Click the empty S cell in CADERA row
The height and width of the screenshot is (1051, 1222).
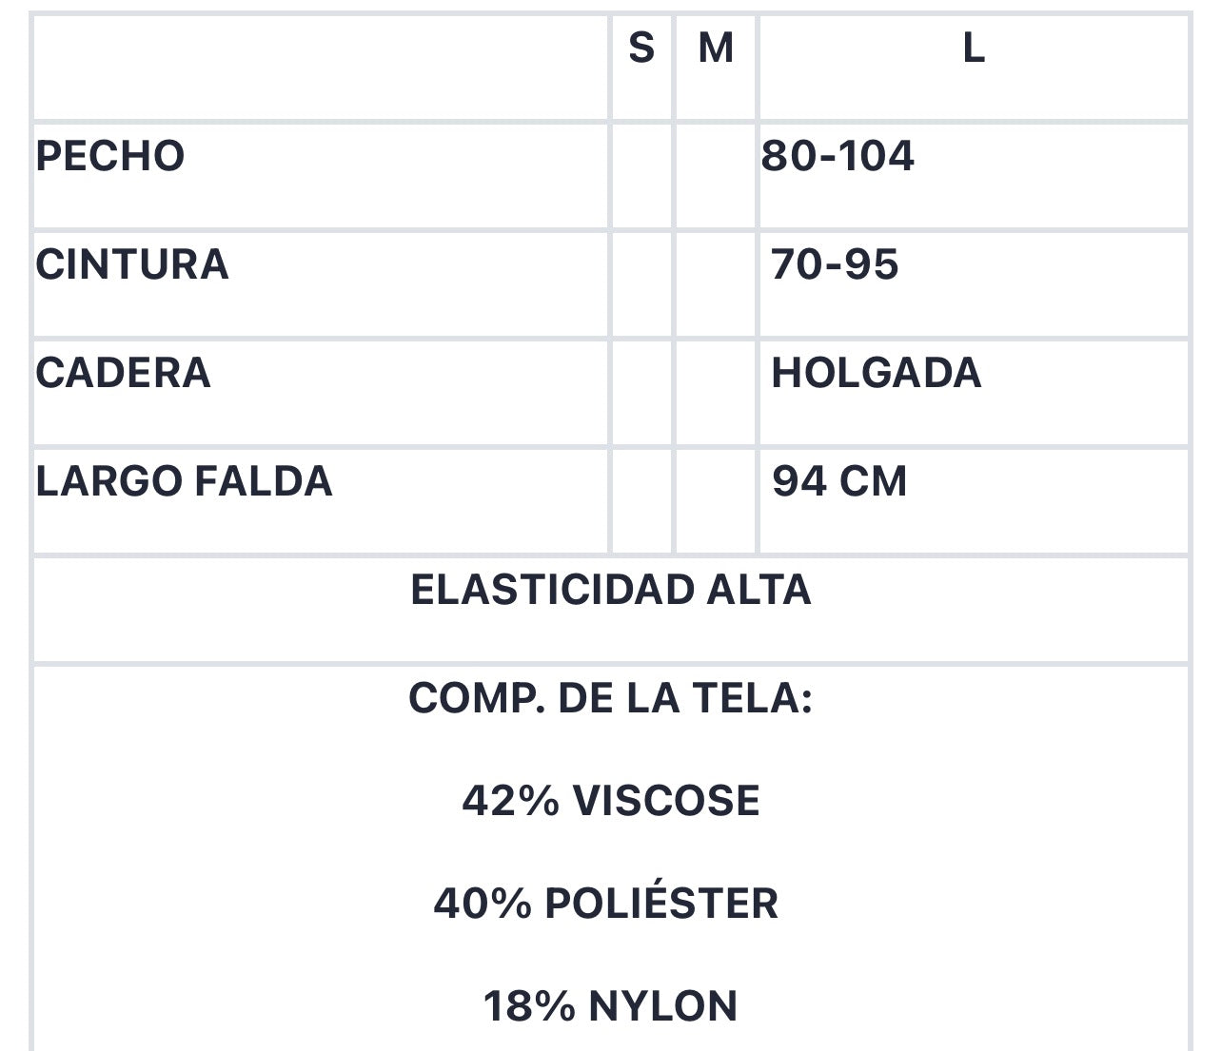click(x=641, y=393)
